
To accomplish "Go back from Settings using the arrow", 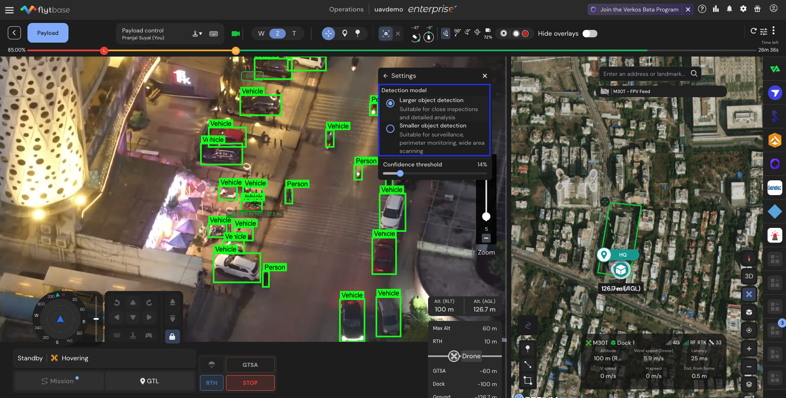I will point(385,76).
